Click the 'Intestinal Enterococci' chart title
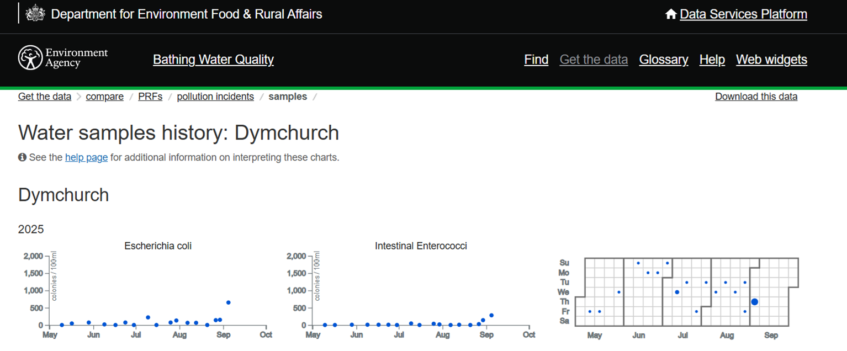The image size is (847, 351). [421, 246]
